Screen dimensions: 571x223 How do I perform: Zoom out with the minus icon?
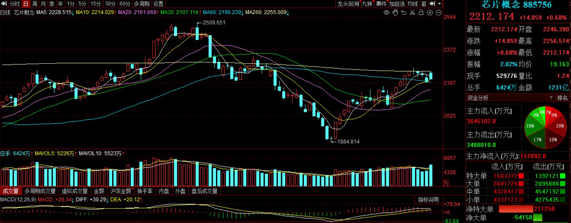(x=438, y=12)
